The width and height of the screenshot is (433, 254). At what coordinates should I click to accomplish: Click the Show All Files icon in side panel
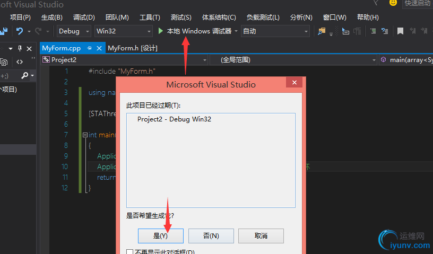pyautogui.click(x=4, y=62)
